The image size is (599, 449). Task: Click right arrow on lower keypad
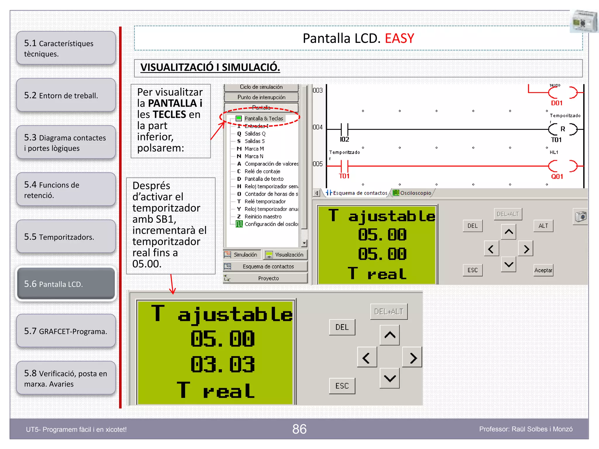(412, 358)
